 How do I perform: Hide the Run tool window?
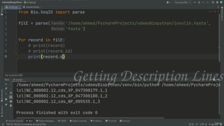coord(218,79)
